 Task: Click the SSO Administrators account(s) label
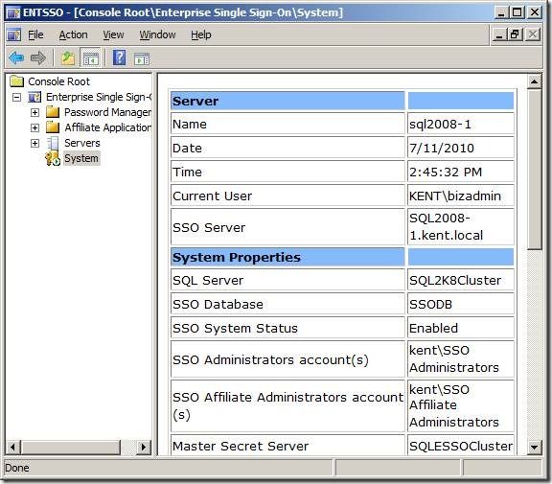click(x=270, y=359)
